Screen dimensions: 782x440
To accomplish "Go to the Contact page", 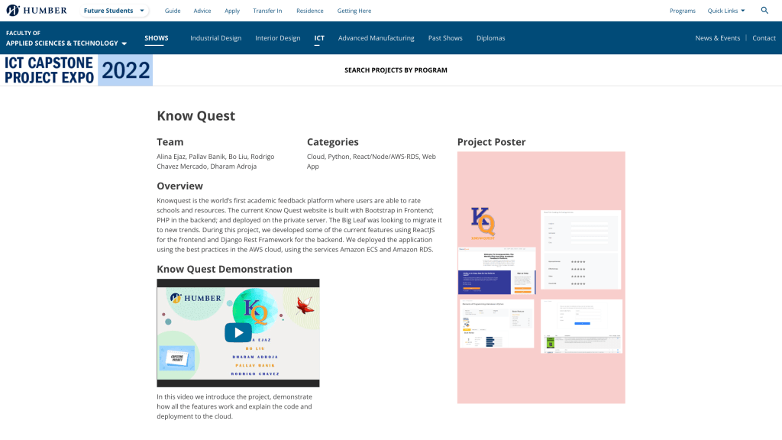I will tap(764, 38).
